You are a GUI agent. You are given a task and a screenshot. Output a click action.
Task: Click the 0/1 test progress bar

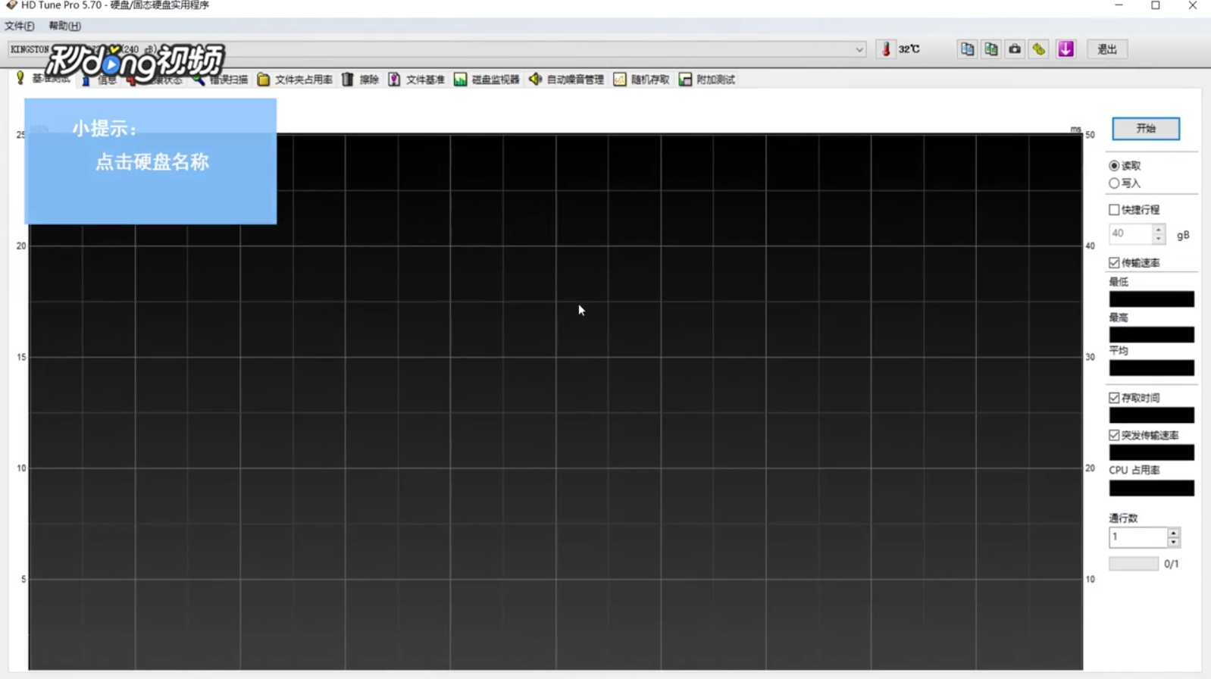(x=1134, y=564)
